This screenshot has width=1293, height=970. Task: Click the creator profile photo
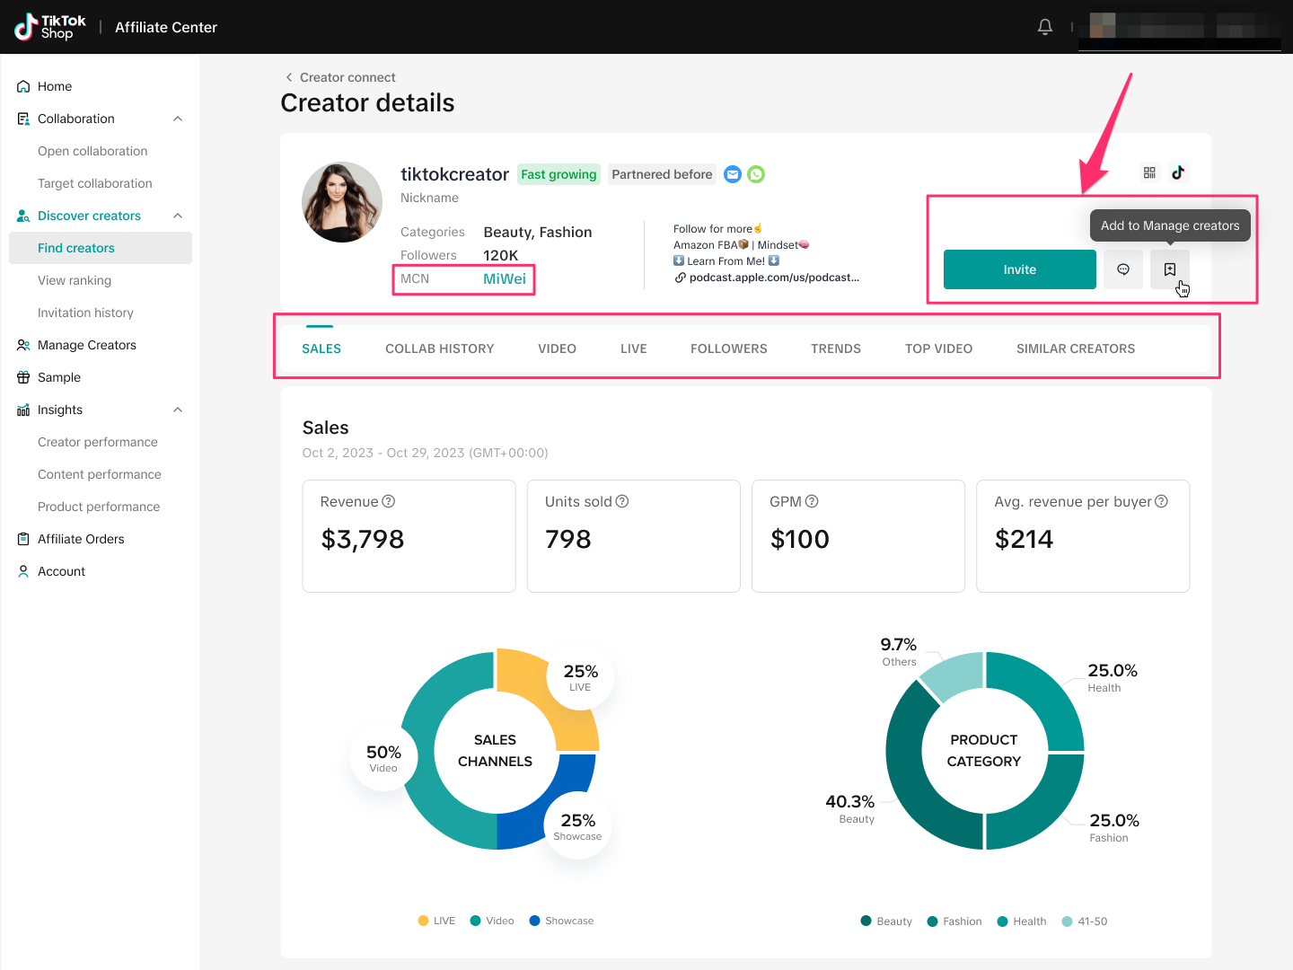342,202
